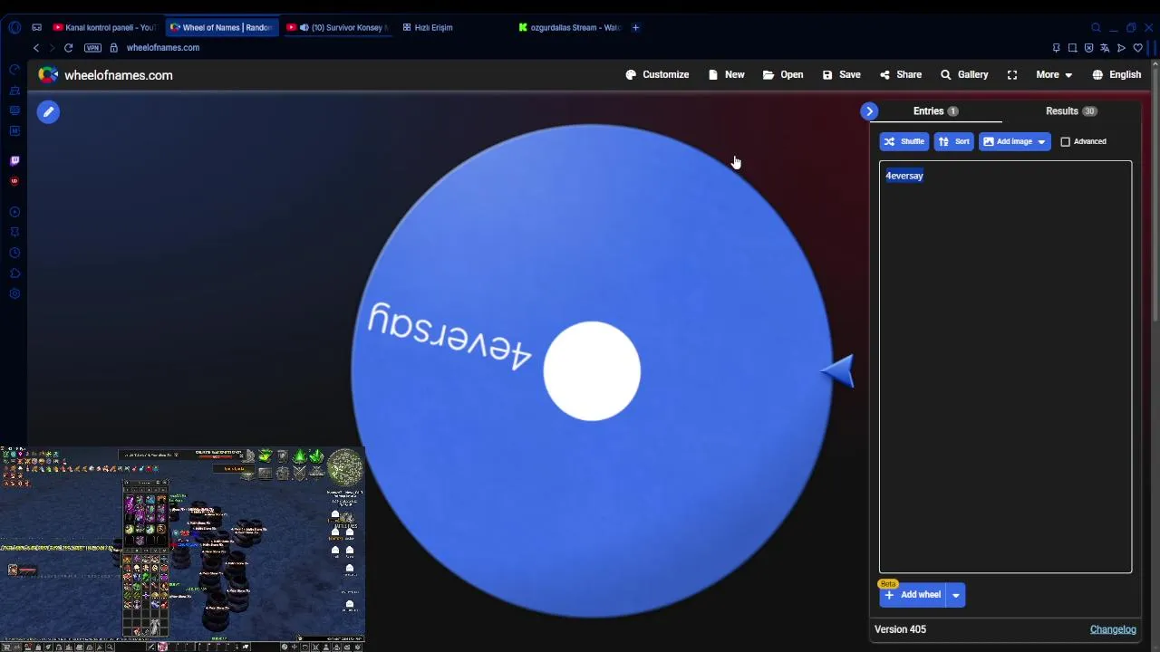Image resolution: width=1160 pixels, height=652 pixels.
Task: Open workspaces icon left of tabs
Action: [36, 27]
